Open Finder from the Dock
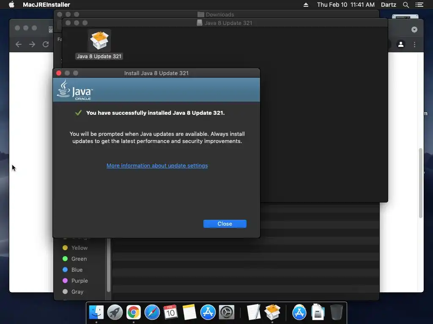Screen dimensions: 433x324 (96, 312)
